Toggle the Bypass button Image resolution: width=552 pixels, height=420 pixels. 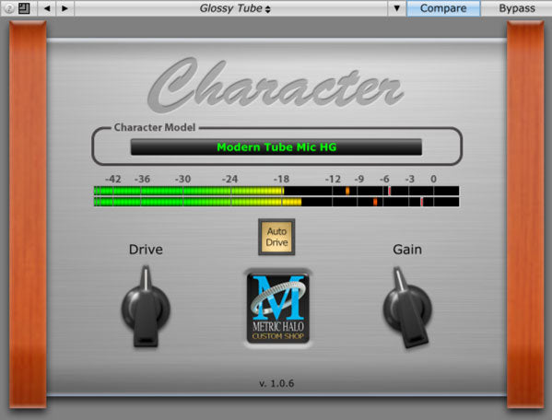(516, 8)
